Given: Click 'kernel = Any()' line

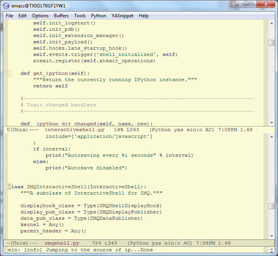Looking at the screenshot, I should [x=42, y=224].
